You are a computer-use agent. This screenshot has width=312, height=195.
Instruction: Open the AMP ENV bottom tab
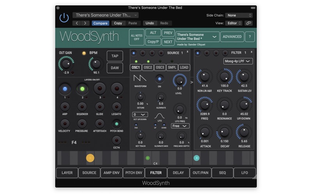112,173
